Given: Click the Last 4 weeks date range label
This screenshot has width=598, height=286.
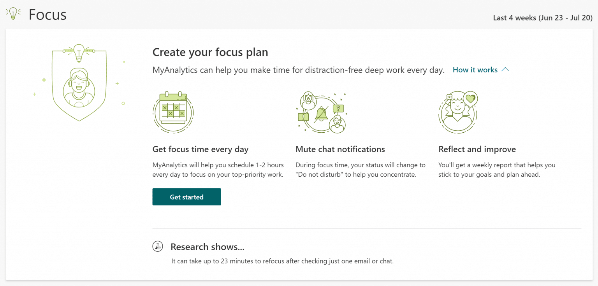Looking at the screenshot, I should point(542,18).
